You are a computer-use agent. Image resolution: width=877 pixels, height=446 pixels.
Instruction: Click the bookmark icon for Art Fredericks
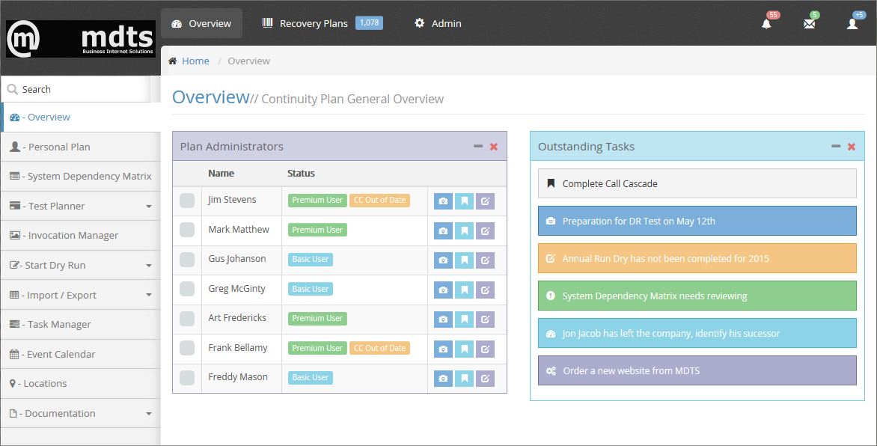coord(464,319)
